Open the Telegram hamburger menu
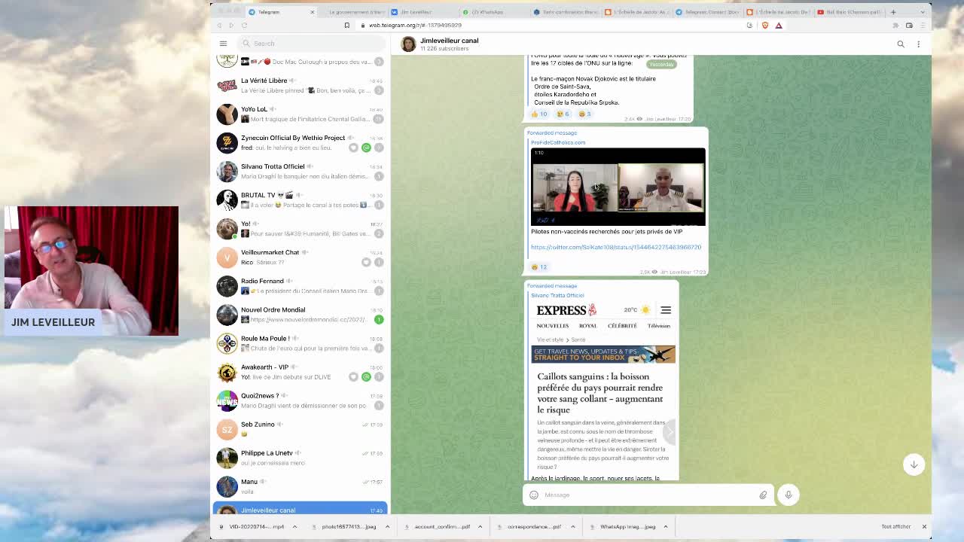This screenshot has height=542, width=964. (223, 44)
